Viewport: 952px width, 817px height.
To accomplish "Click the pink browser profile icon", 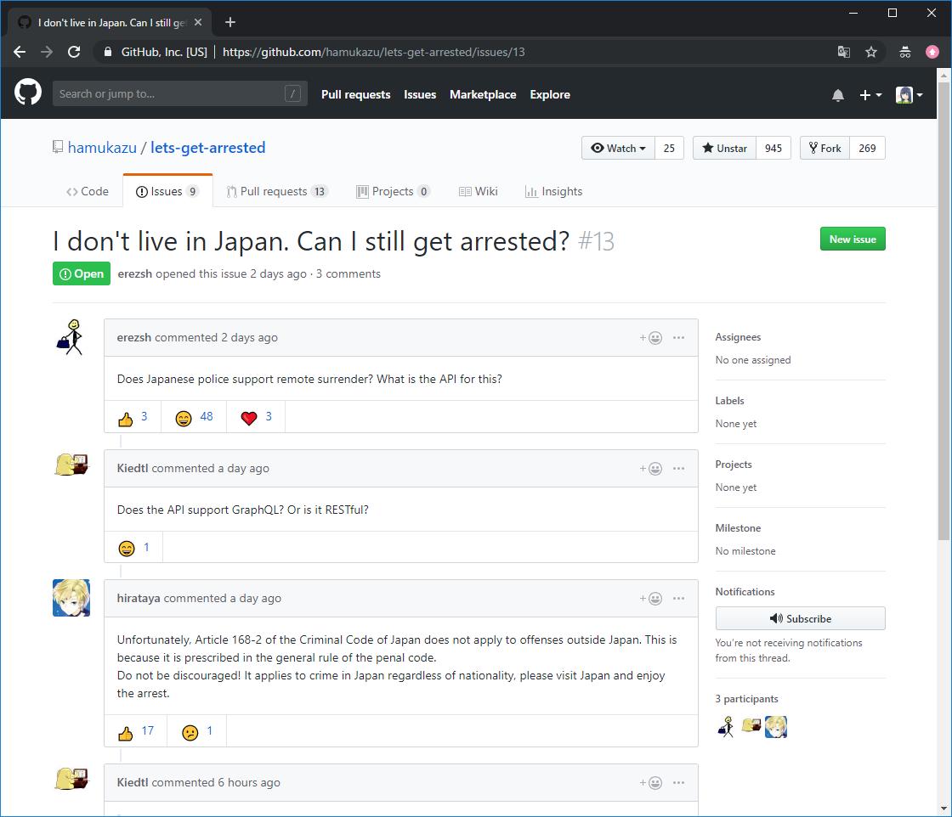I will click(932, 52).
